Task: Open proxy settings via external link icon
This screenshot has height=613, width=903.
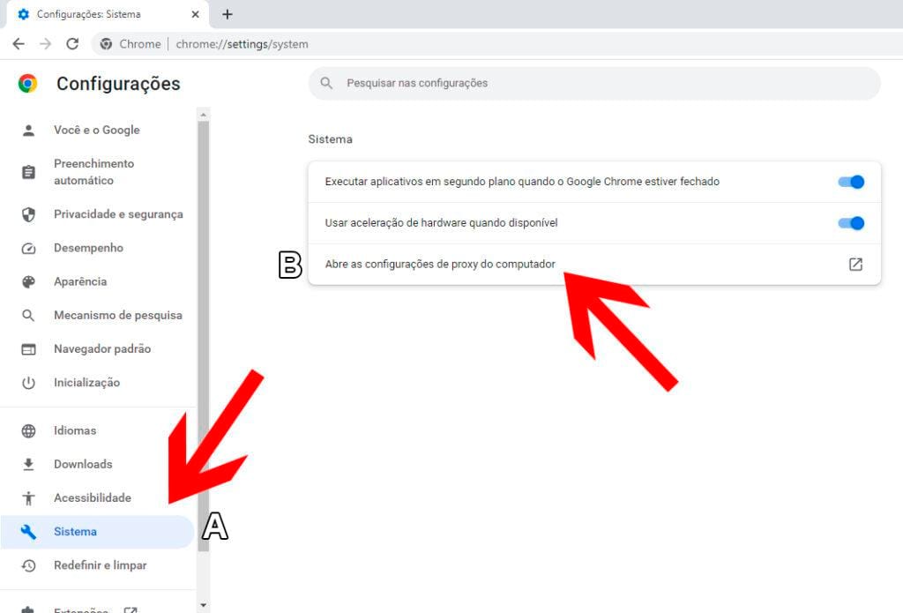Action: click(855, 264)
